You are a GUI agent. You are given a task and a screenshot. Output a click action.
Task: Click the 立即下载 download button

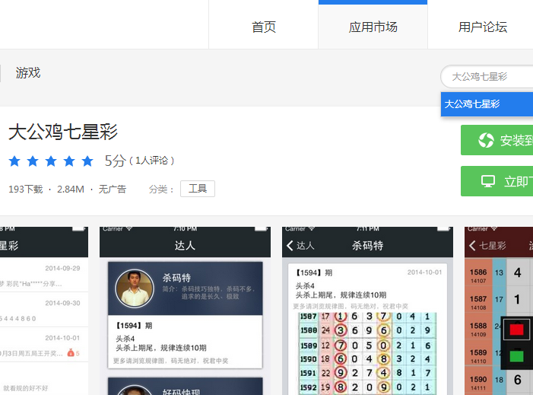tap(497, 181)
